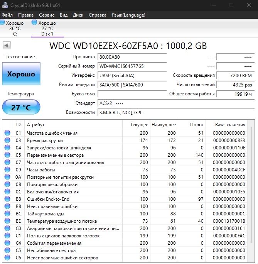This screenshot has height=264, width=258.
Task: Click the CrystalDiskInfo app icon in title bar
Action: coord(5,5)
